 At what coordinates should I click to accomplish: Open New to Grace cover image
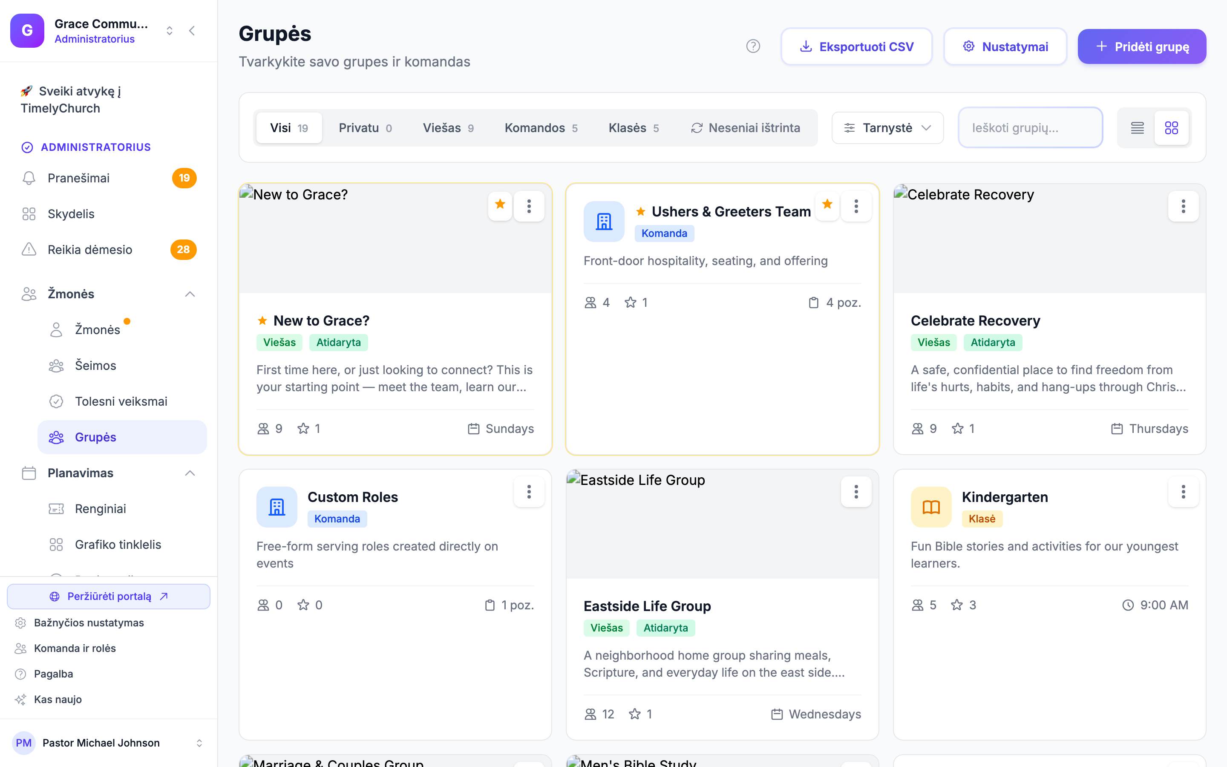[x=395, y=239]
